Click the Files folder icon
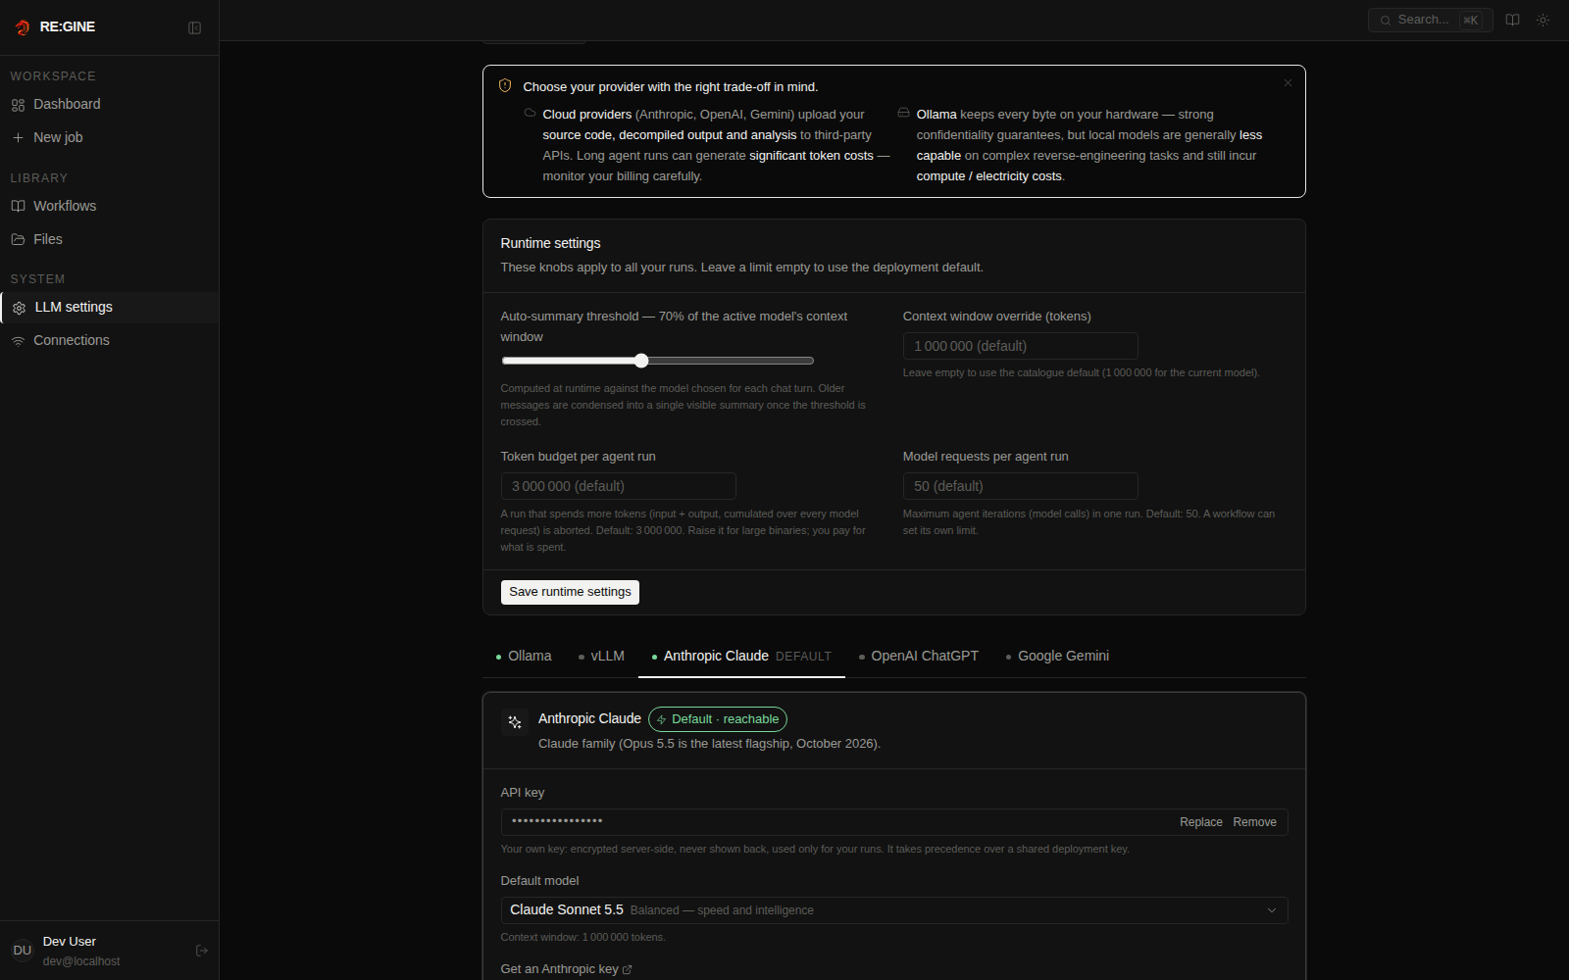Viewport: 1569px width, 980px height. coord(18,240)
